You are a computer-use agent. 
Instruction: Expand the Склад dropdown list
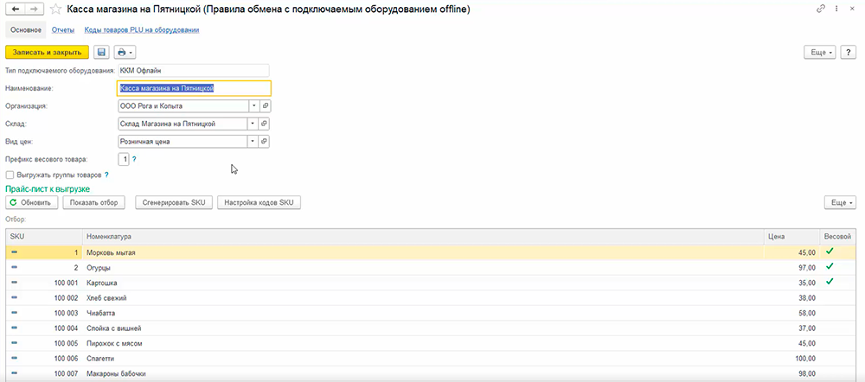pyautogui.click(x=253, y=124)
